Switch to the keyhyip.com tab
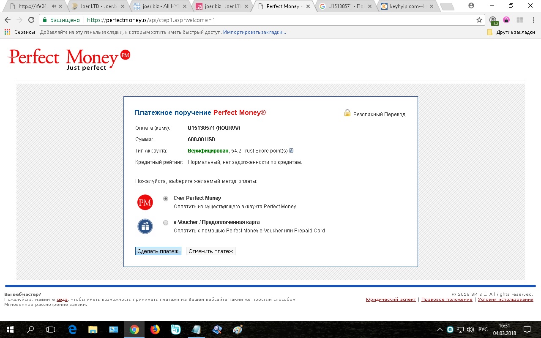Viewport: 541px width, 338px height. (x=407, y=6)
